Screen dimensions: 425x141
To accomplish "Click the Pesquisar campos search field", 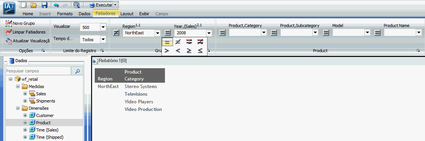I will pos(38,71).
